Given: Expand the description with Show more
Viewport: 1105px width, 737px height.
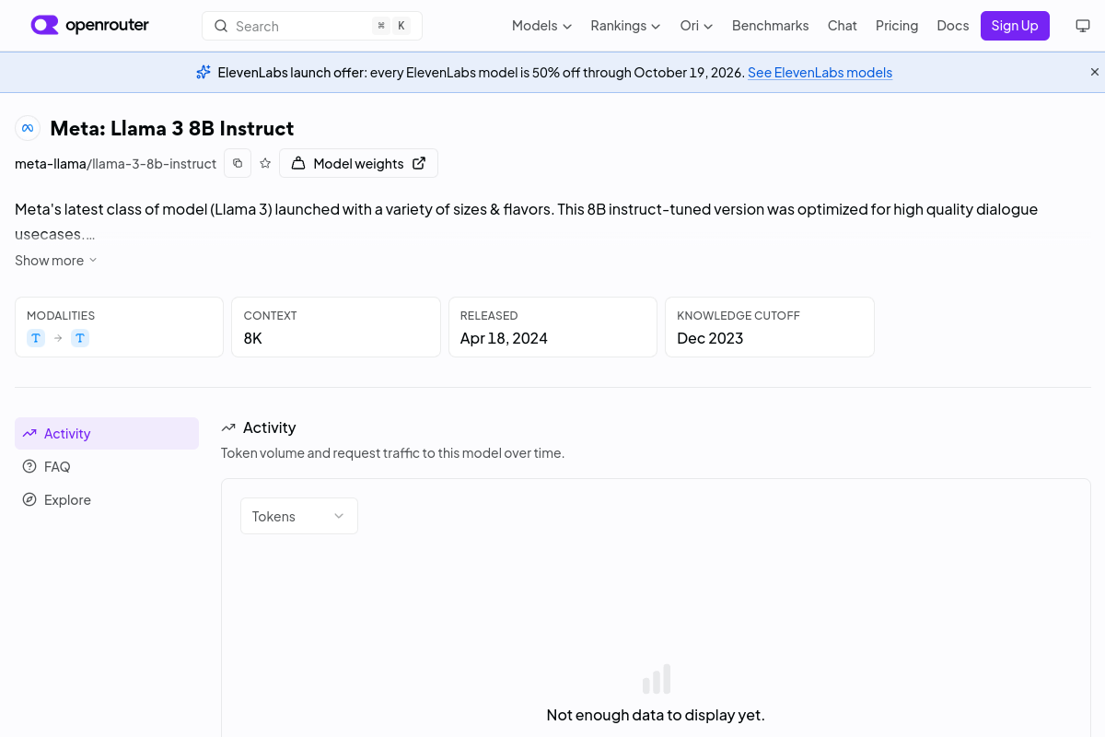Looking at the screenshot, I should [56, 261].
